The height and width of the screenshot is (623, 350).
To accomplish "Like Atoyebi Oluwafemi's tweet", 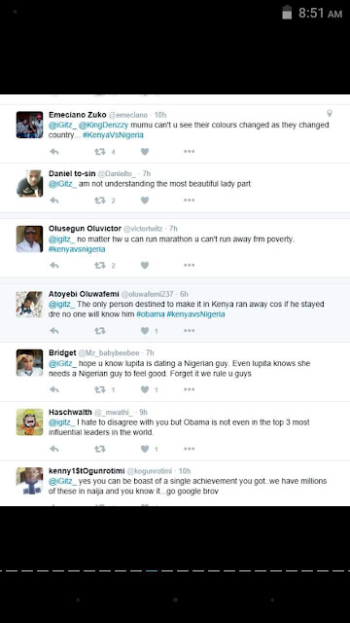I will pyautogui.click(x=145, y=331).
